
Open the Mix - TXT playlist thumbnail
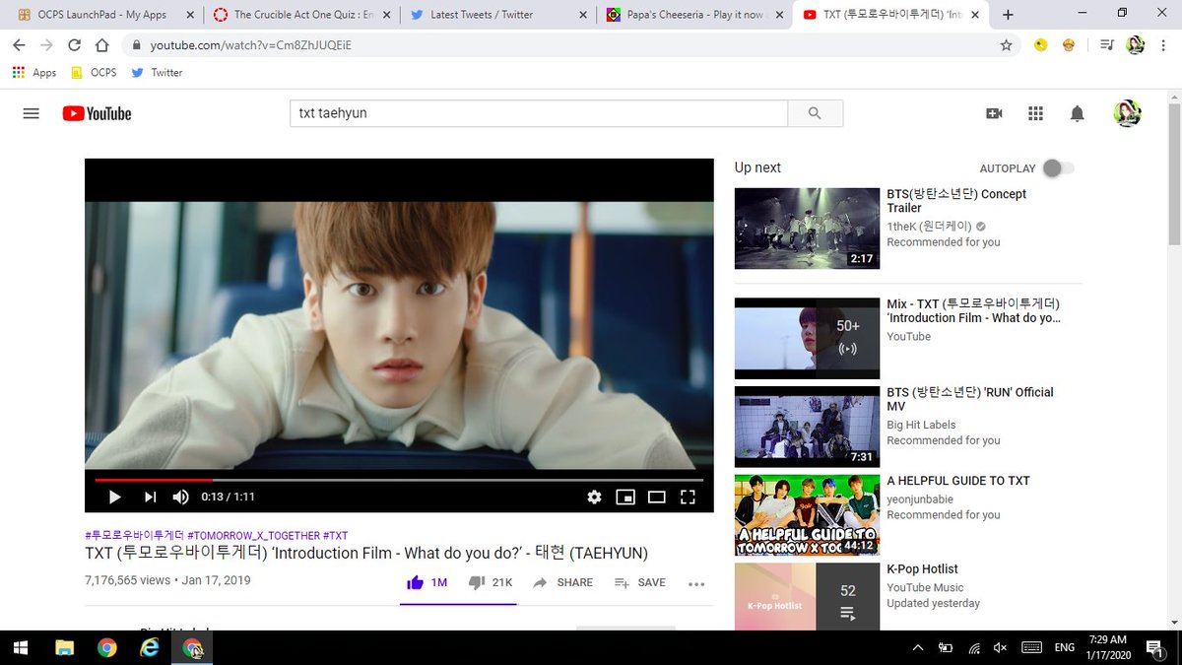pos(807,338)
